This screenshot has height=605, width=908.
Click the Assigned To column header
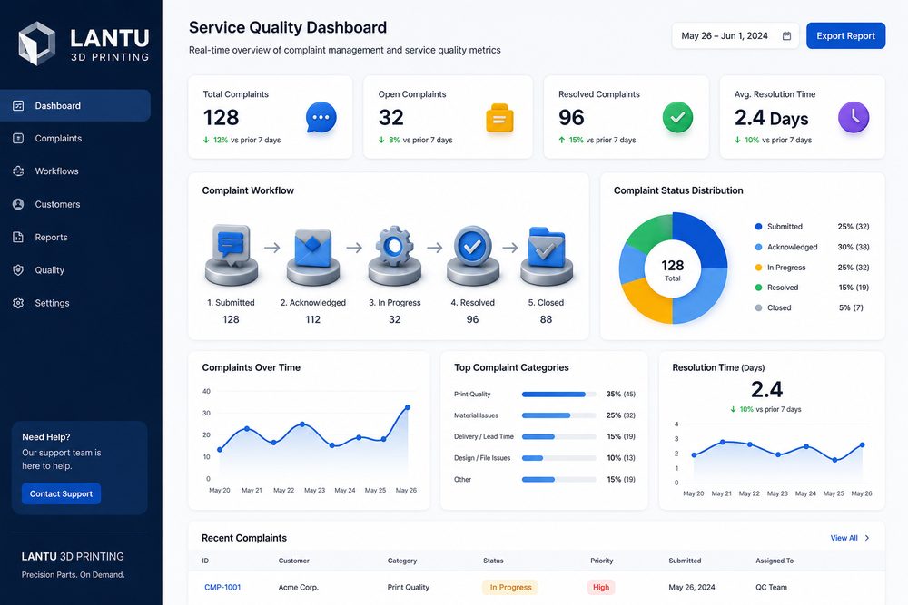[x=775, y=561]
